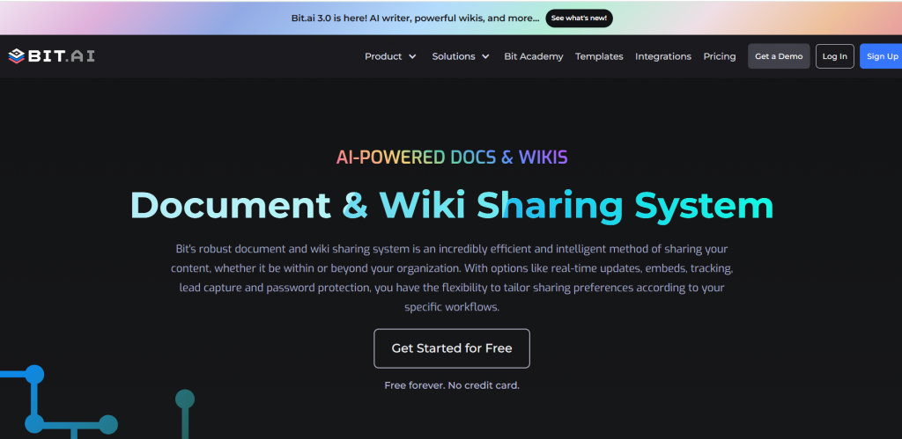Click See what's new! in banner
Viewport: 902px width, 439px height.
579,18
